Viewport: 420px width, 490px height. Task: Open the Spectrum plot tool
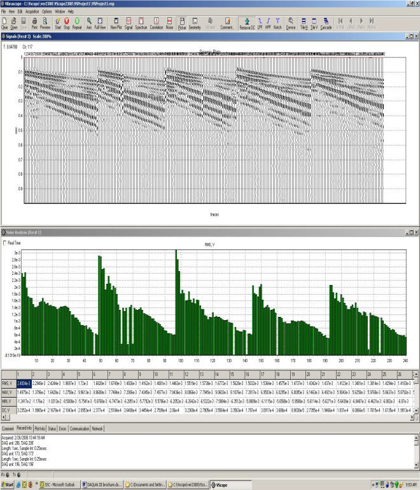tap(141, 24)
